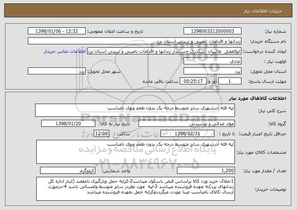Select the label اولویت نیاز
Image resolution: width=297 pixels, height=210 pixels.
(275, 61)
